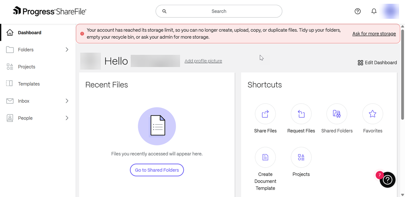Click the Ask for more storage link

(374, 34)
